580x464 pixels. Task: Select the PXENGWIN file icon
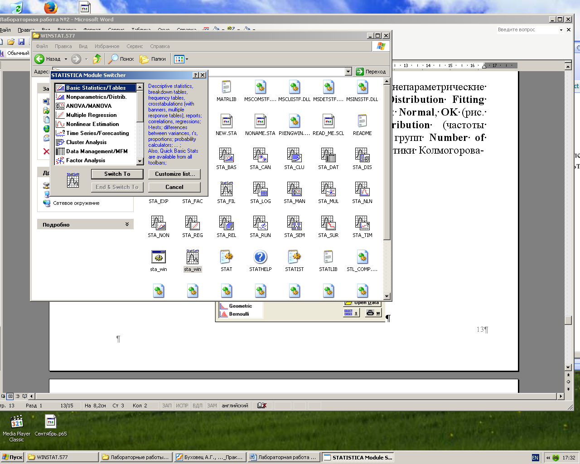(294, 121)
